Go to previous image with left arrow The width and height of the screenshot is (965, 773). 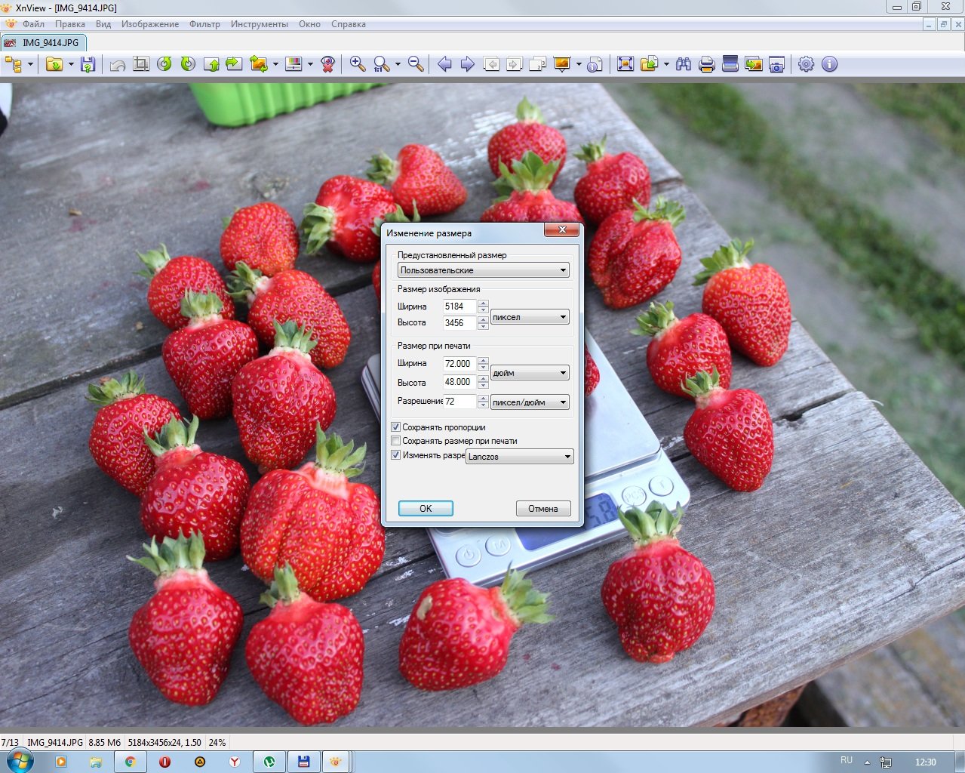click(444, 64)
